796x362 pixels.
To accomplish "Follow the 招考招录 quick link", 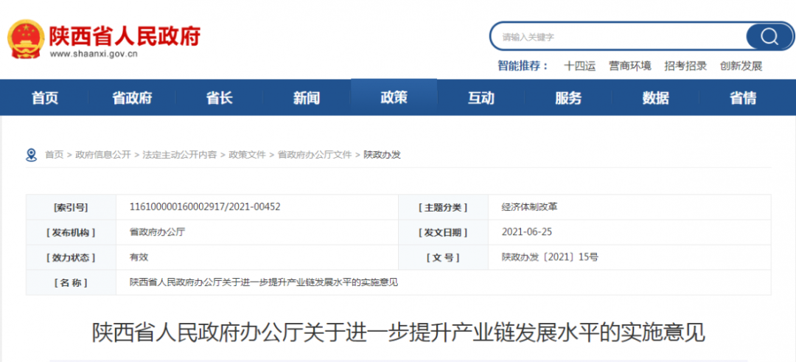I will [685, 66].
